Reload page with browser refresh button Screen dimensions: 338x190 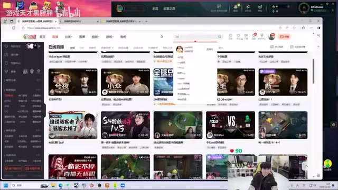(14, 28)
